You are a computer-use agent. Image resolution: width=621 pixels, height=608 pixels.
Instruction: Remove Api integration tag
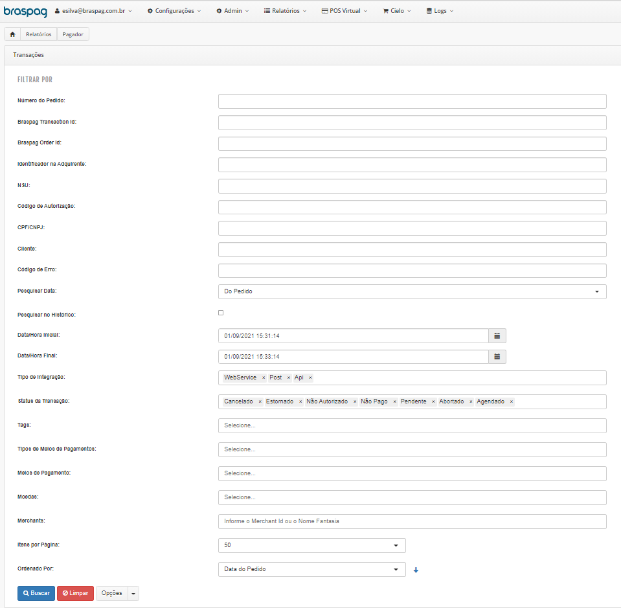click(x=310, y=378)
